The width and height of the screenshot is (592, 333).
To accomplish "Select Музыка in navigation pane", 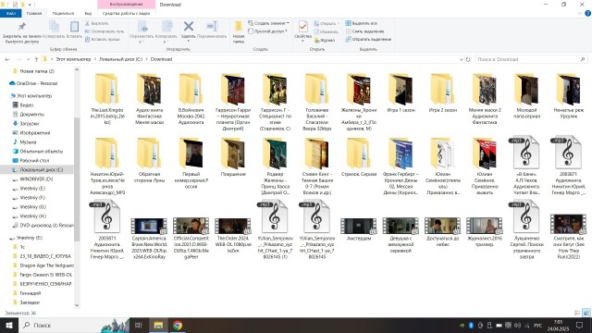I will coord(28,142).
